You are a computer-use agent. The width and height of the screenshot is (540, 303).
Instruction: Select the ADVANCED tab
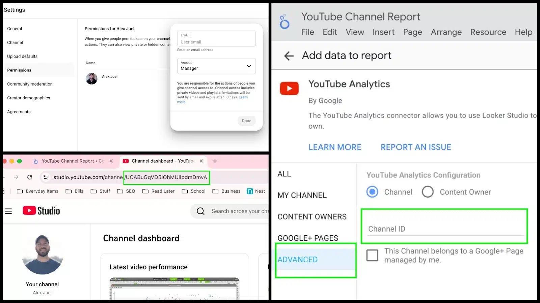[x=316, y=260]
